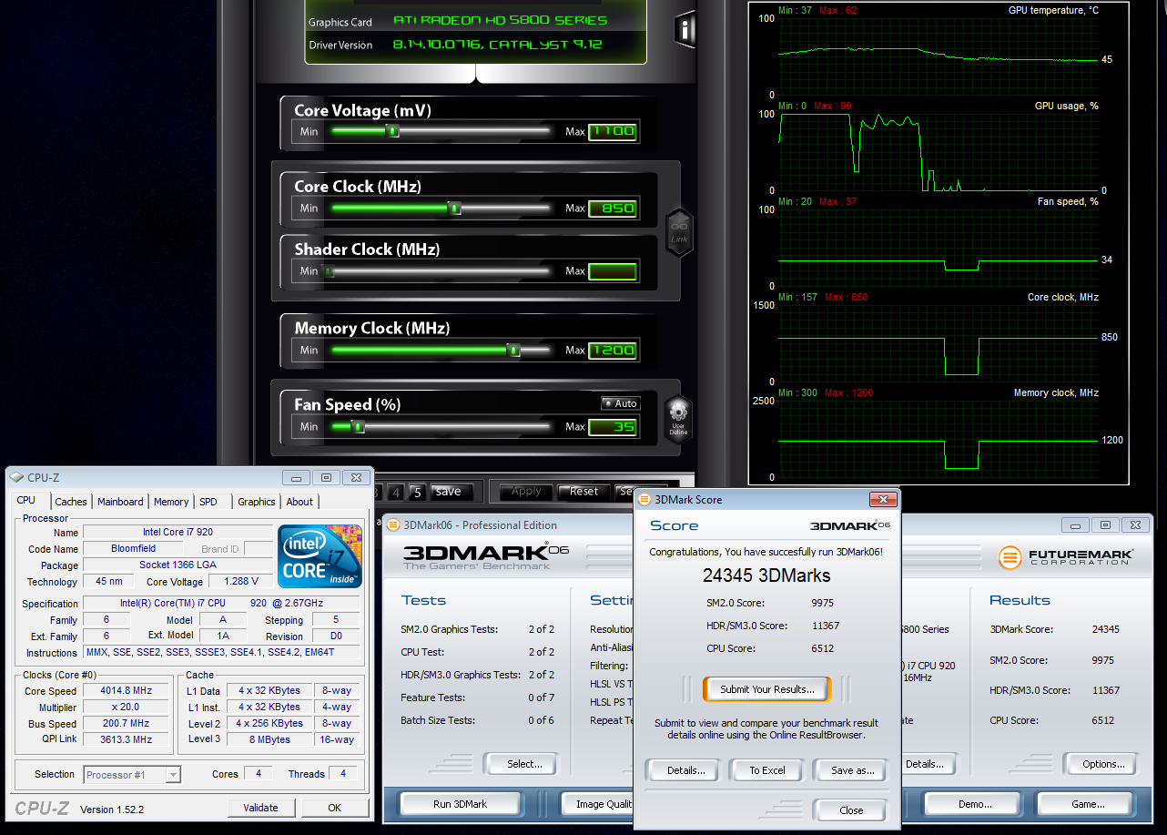Click the Game button in 3DMark06

[x=1087, y=804]
